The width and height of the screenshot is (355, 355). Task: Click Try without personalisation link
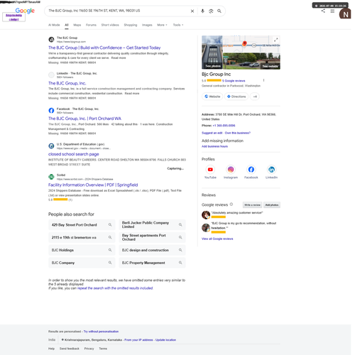pos(101,332)
